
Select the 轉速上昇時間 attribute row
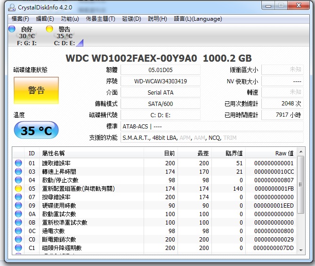point(154,171)
